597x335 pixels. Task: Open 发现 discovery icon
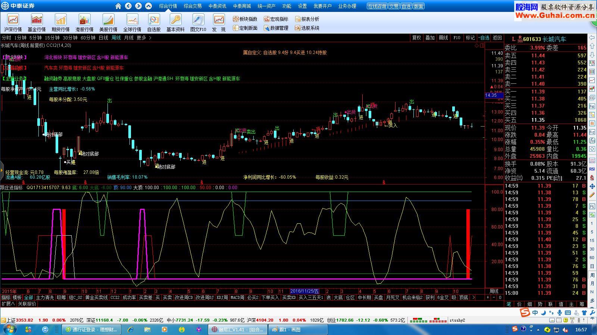(219, 23)
